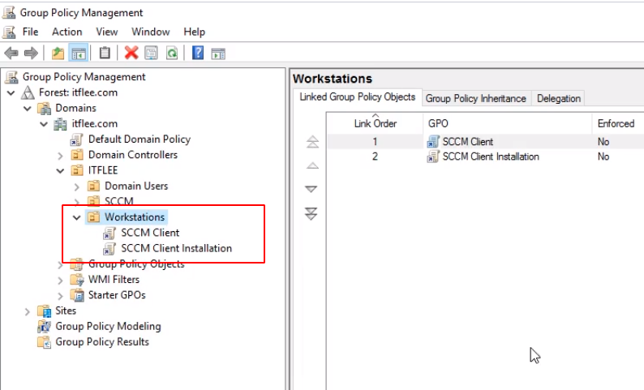This screenshot has width=644, height=390.
Task: Expand the WMI Filters node
Action: click(x=60, y=281)
